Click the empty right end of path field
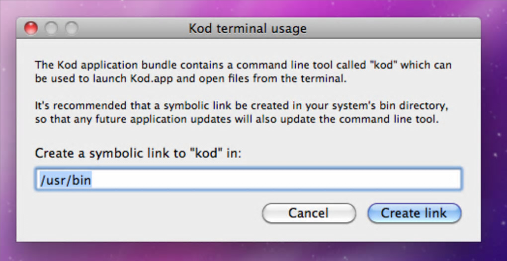The image size is (507, 261). [348, 180]
